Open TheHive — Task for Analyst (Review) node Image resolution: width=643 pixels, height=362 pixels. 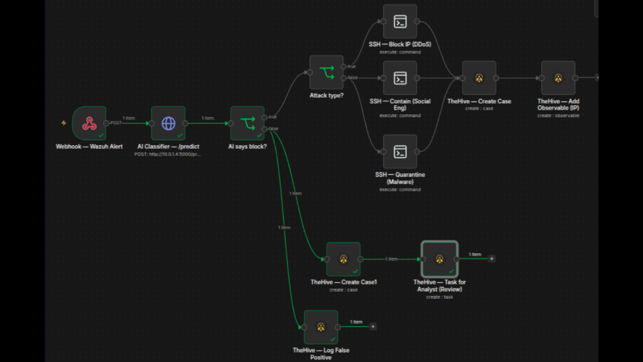pos(440,259)
